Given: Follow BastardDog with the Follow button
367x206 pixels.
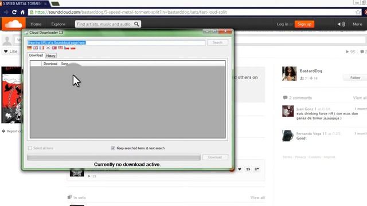Looking at the screenshot, I should (x=355, y=78).
